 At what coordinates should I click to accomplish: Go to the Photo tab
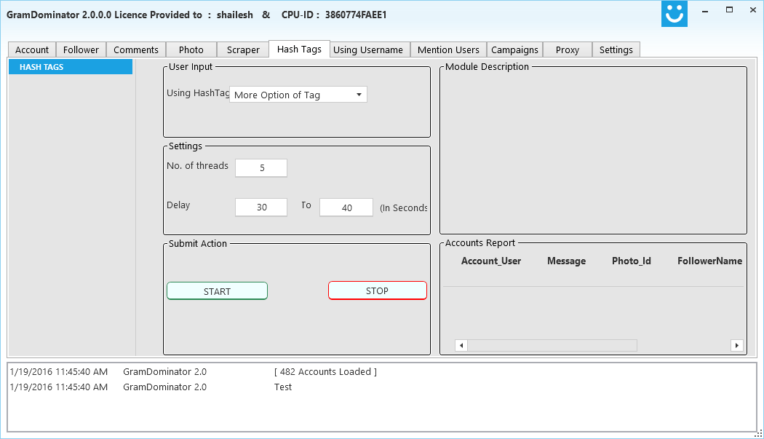click(x=191, y=50)
